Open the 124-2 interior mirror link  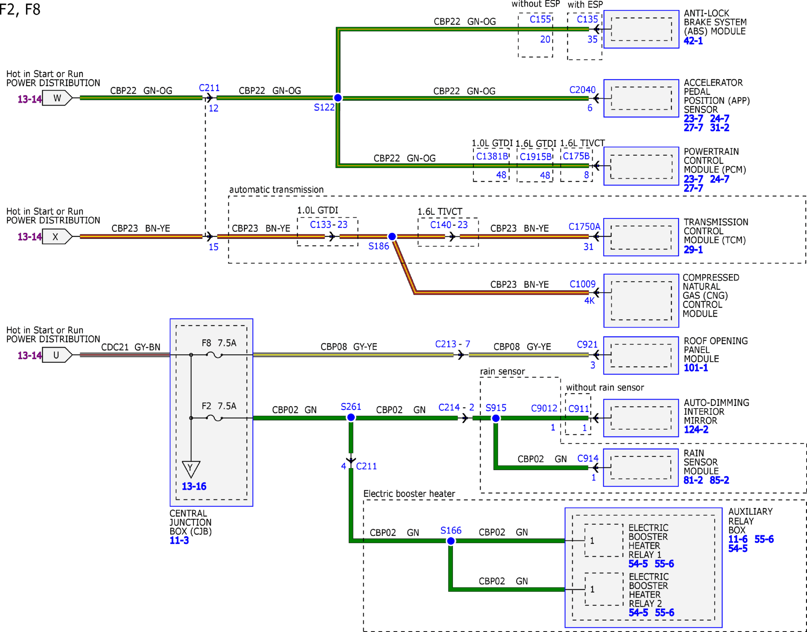point(696,430)
